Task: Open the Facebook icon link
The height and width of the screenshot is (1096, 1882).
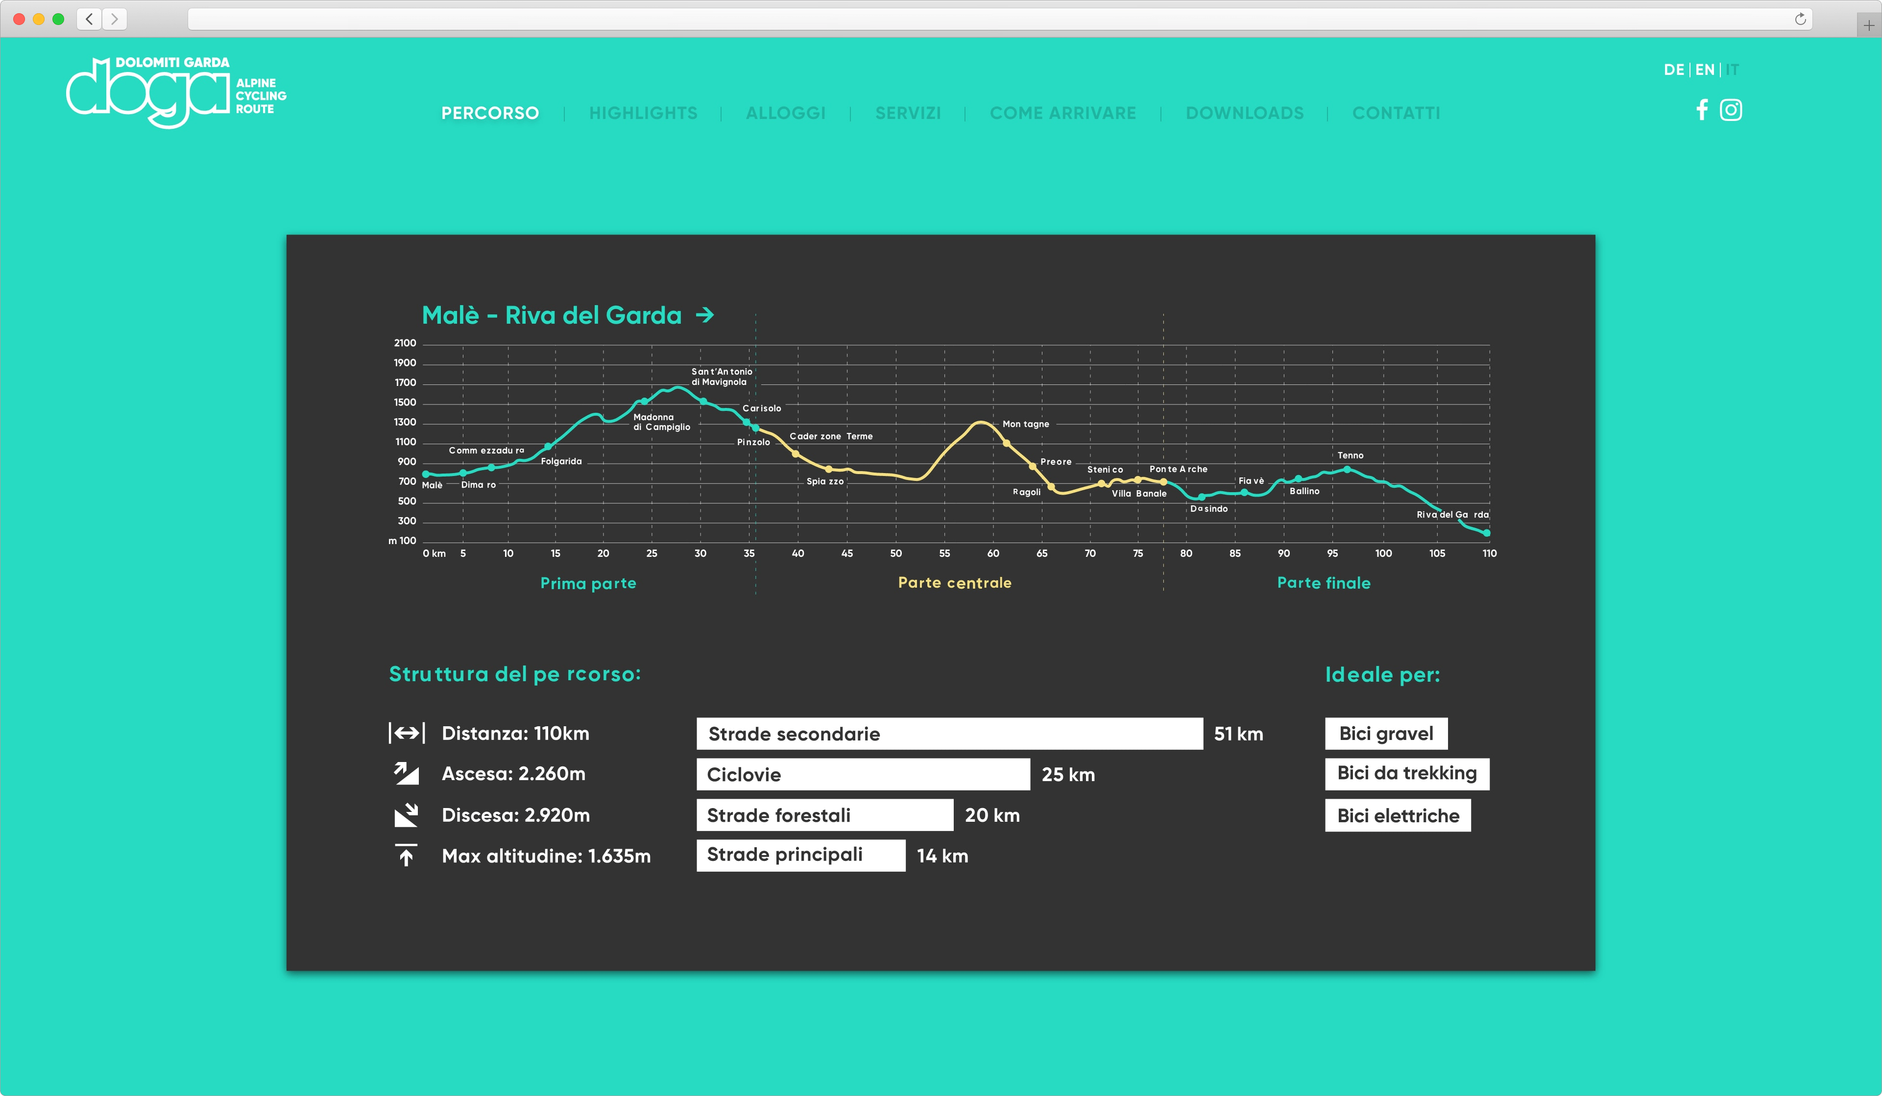Action: coord(1701,110)
